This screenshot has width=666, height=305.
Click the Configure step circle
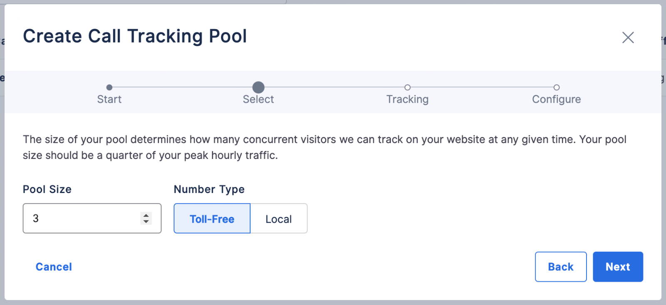click(x=557, y=87)
